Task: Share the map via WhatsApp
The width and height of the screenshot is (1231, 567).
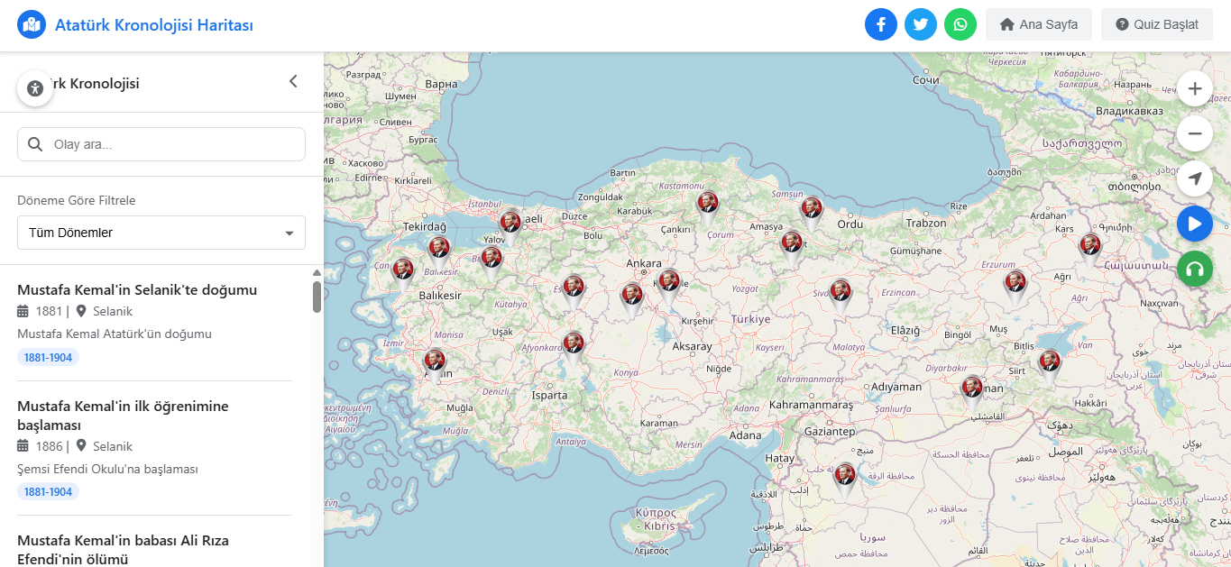Action: (960, 24)
